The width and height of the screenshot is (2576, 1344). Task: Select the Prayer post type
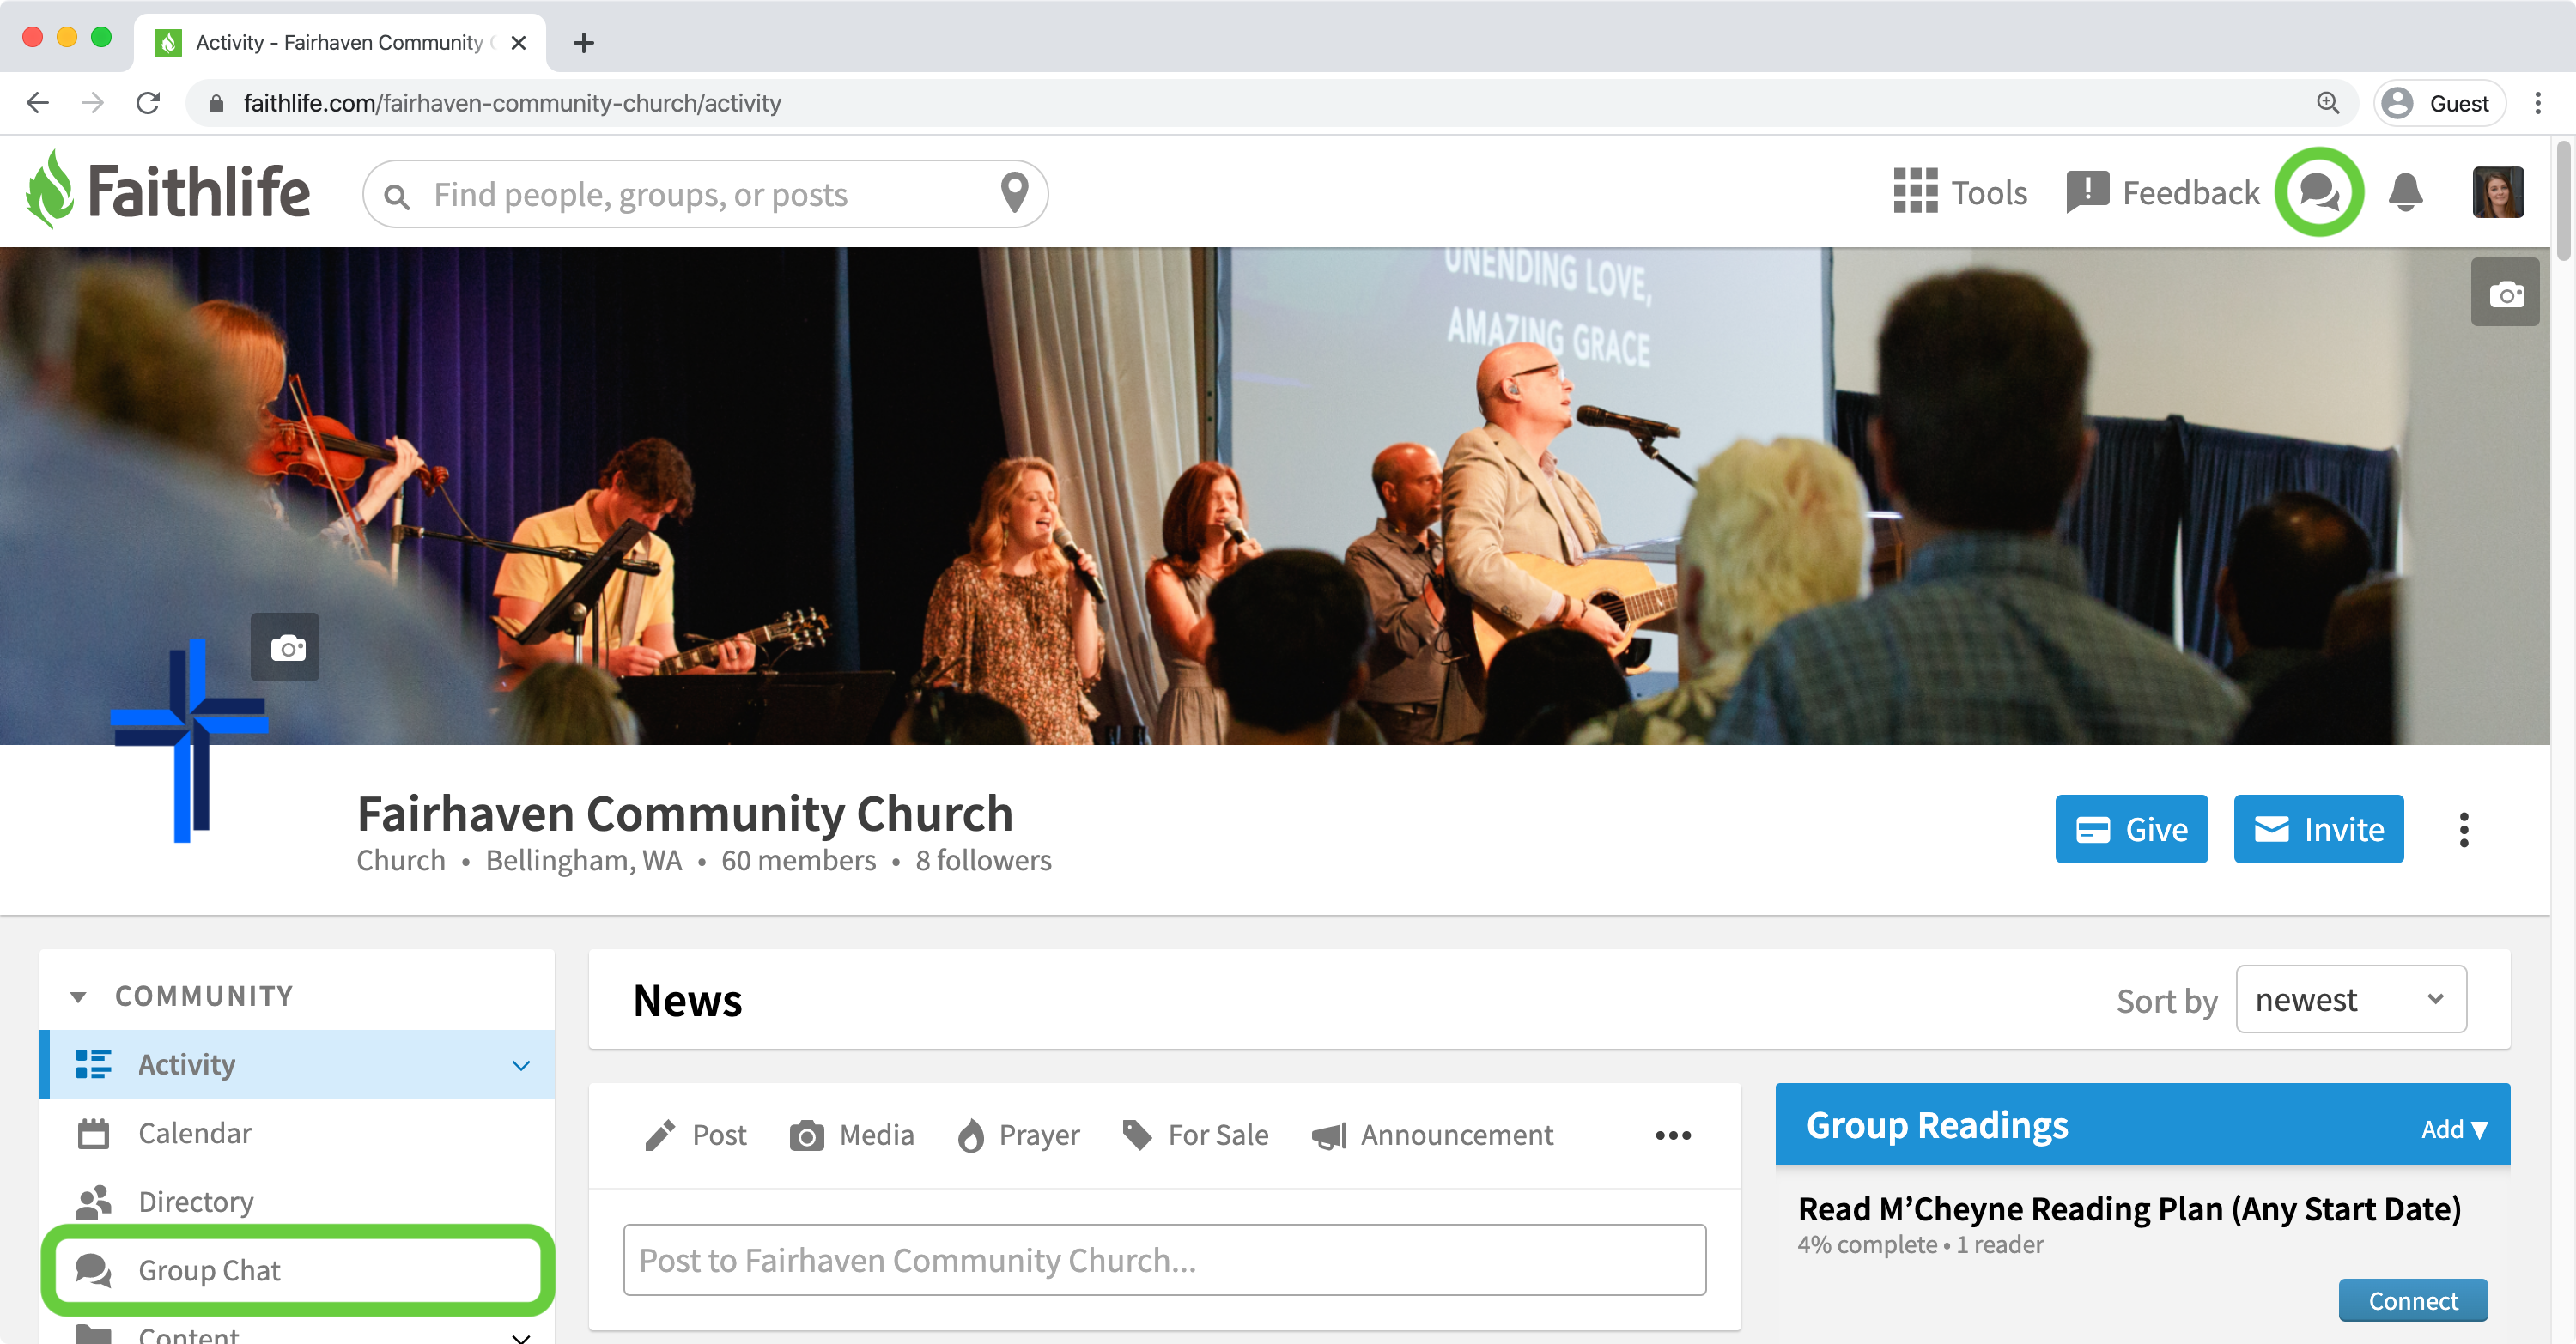tap(1018, 1135)
